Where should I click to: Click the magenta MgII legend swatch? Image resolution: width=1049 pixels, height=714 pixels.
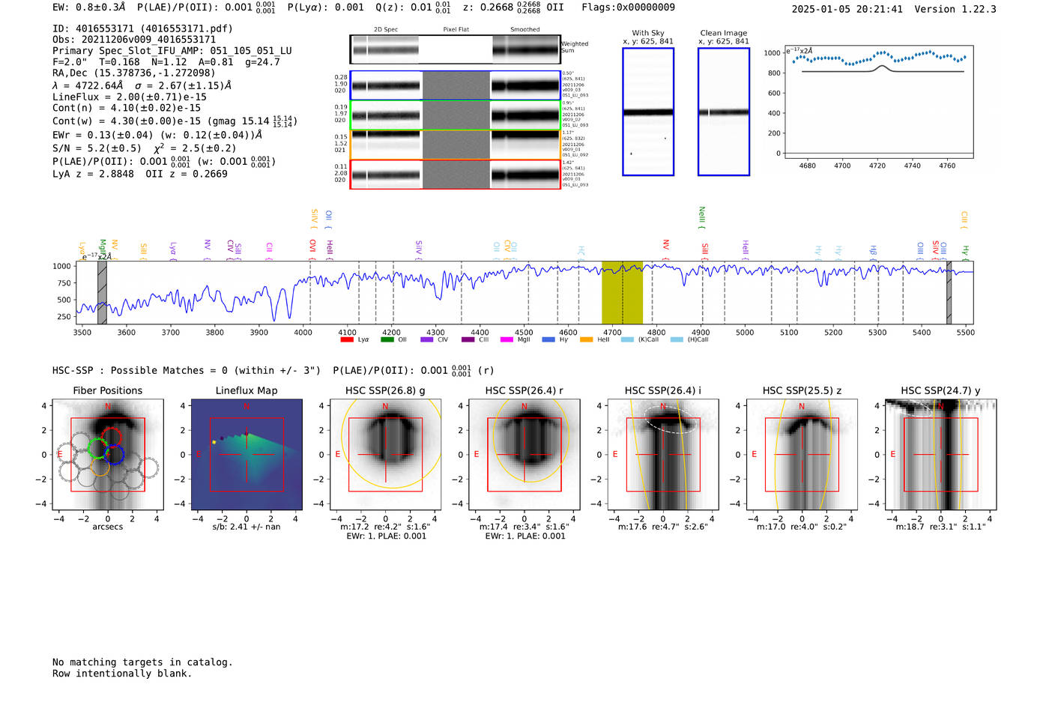click(507, 339)
